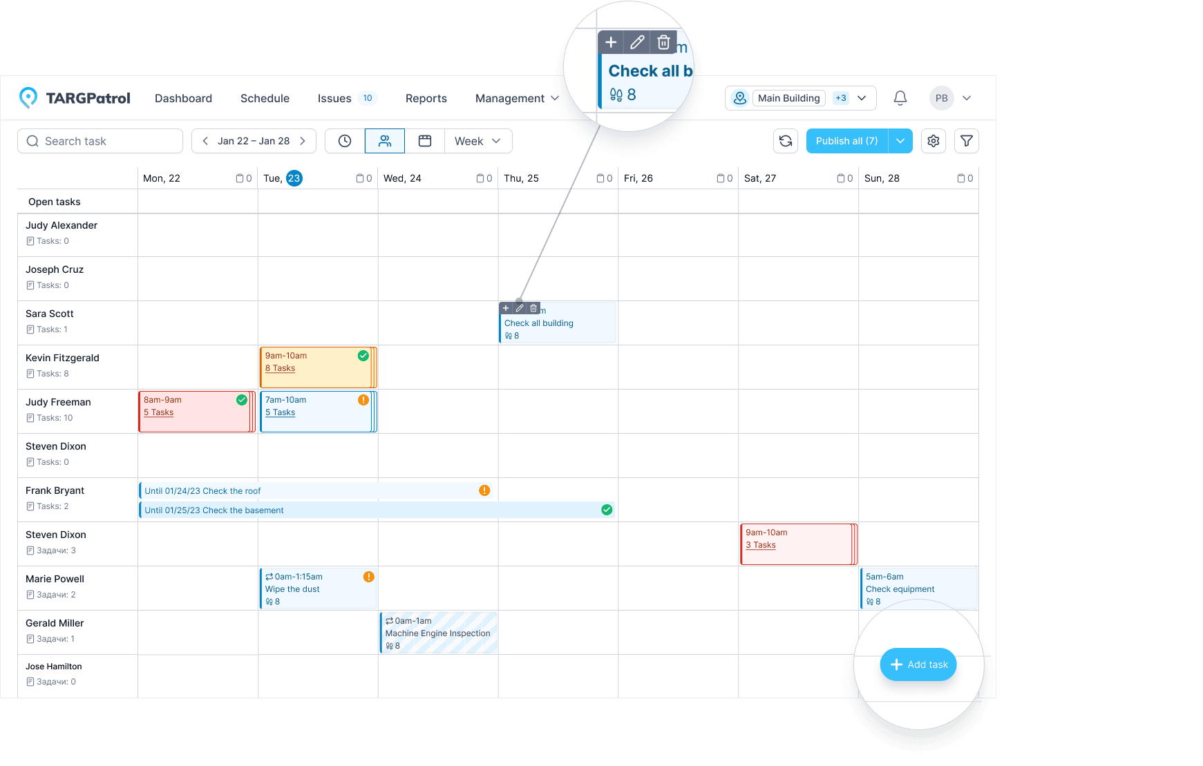The height and width of the screenshot is (766, 1203).
Task: Open Judy Freeman's Tuesday 5 Tasks link
Action: click(x=280, y=412)
